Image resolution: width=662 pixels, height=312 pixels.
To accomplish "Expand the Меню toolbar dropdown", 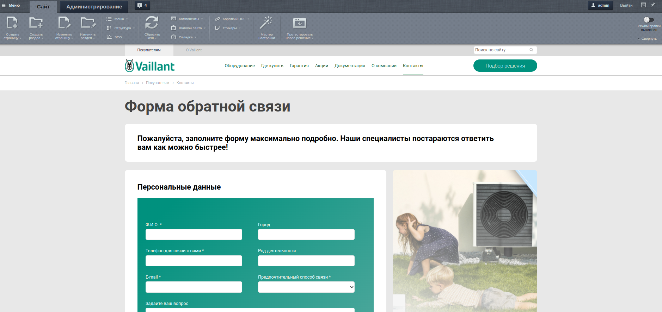I will click(117, 19).
